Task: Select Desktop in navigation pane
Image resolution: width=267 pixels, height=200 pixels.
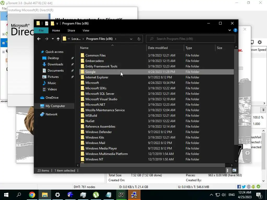Action: coord(53,58)
